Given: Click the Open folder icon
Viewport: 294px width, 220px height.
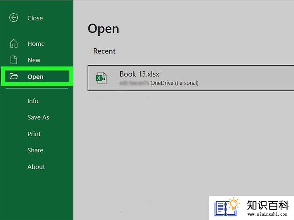Looking at the screenshot, I should [14, 76].
